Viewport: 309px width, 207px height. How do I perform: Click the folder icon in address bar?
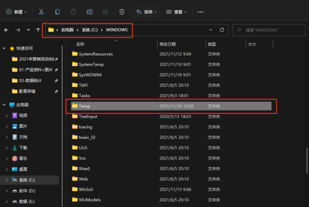pyautogui.click(x=51, y=30)
